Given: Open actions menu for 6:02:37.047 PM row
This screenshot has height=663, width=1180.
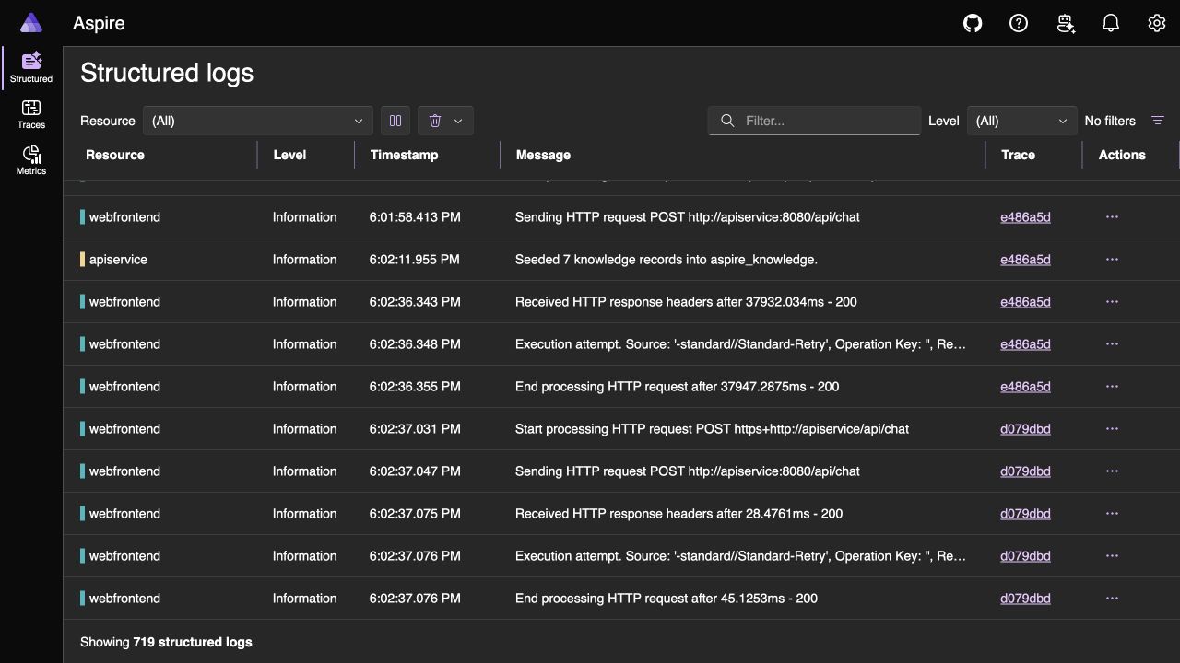Looking at the screenshot, I should click(1112, 471).
